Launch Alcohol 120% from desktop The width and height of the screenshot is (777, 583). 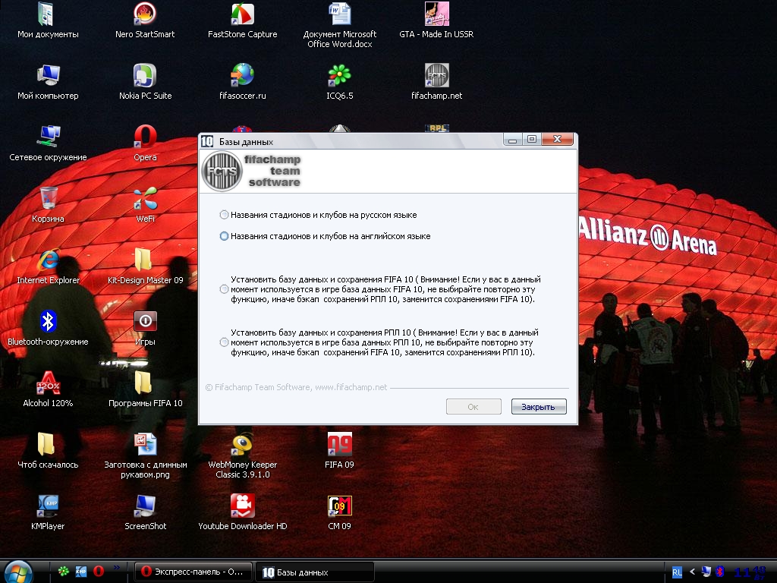[48, 389]
